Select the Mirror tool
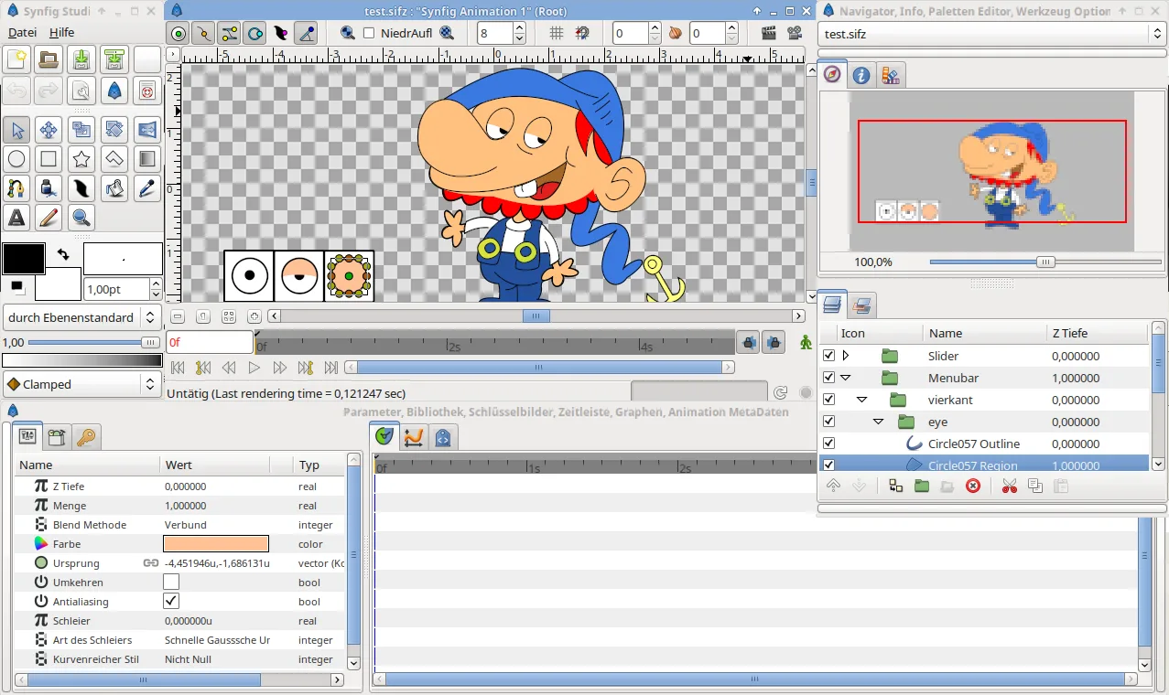This screenshot has height=695, width=1169. (x=146, y=130)
